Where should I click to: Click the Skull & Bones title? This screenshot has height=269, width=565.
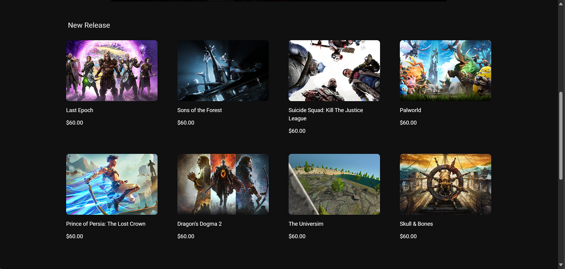point(416,224)
